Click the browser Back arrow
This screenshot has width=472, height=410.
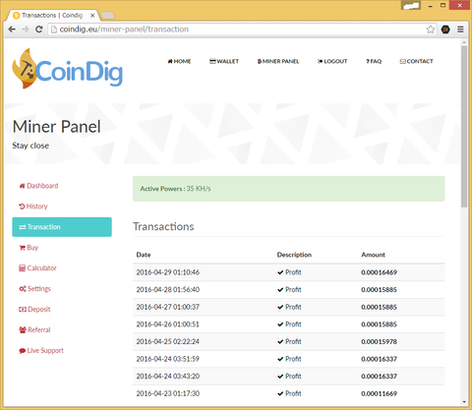12,29
